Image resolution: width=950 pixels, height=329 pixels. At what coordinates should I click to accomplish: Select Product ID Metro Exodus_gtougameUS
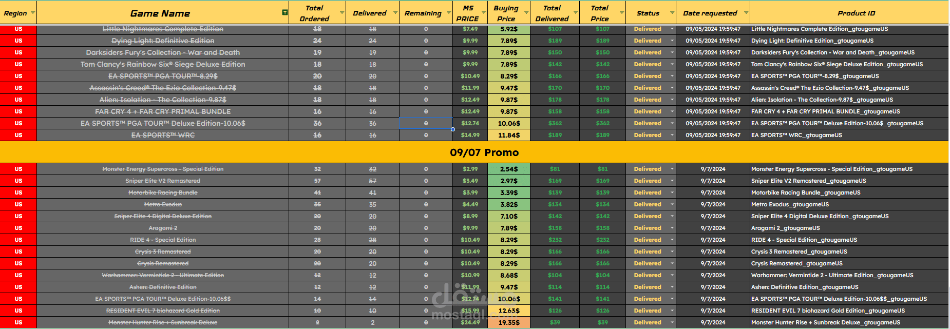(x=849, y=204)
